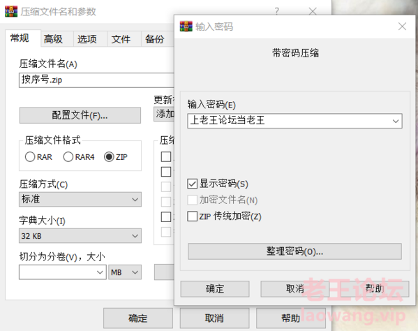Image resolution: width=418 pixels, height=331 pixels.
Task: Click the archive name field 按序号.zip
Action: [x=96, y=80]
